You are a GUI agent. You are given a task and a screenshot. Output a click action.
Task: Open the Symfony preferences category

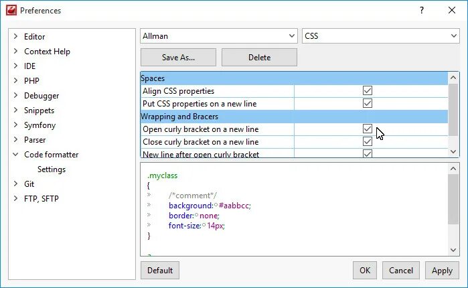click(40, 125)
